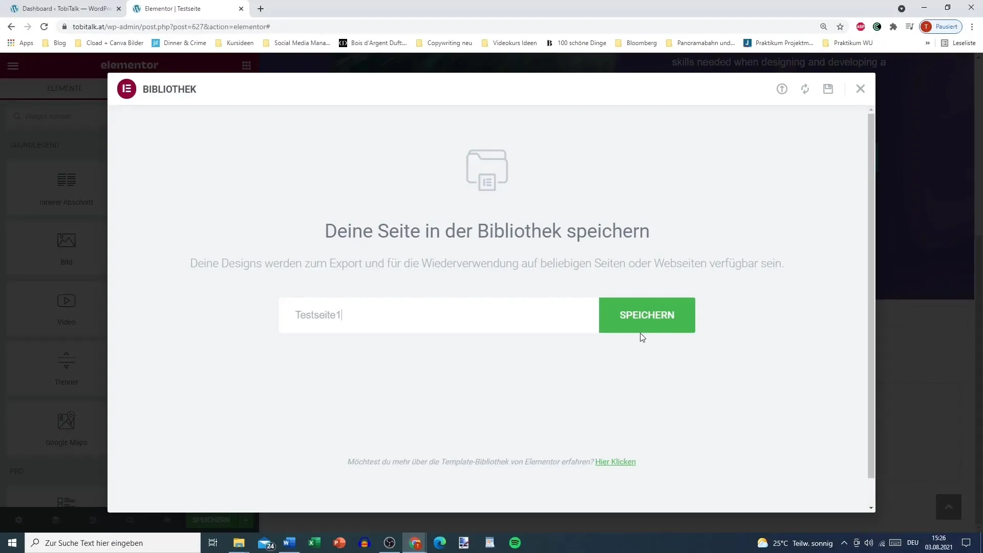Open the Leseliste reading list
983x553 pixels.
coord(958,43)
